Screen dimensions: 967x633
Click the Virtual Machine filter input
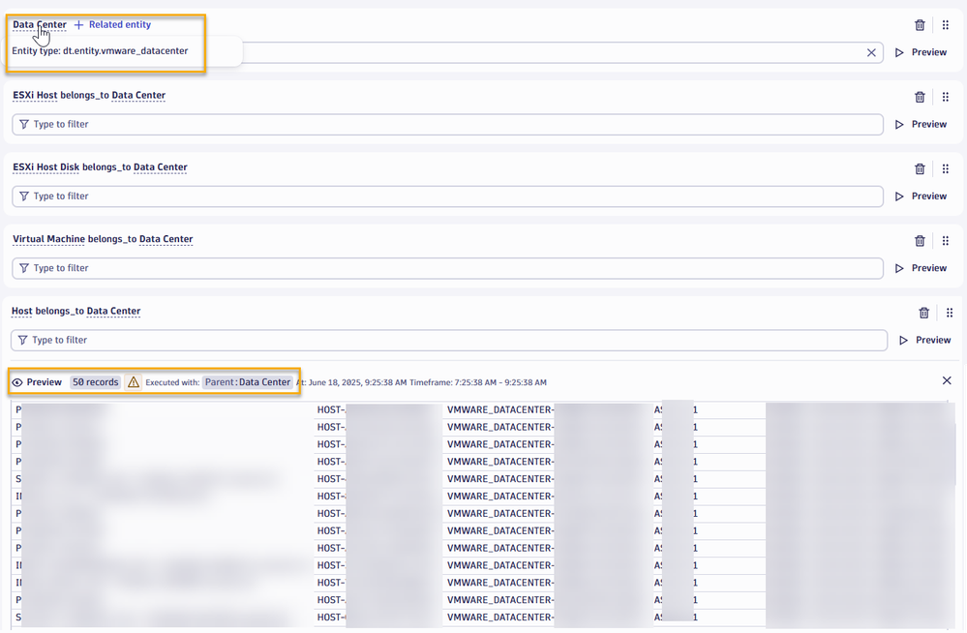pos(448,268)
